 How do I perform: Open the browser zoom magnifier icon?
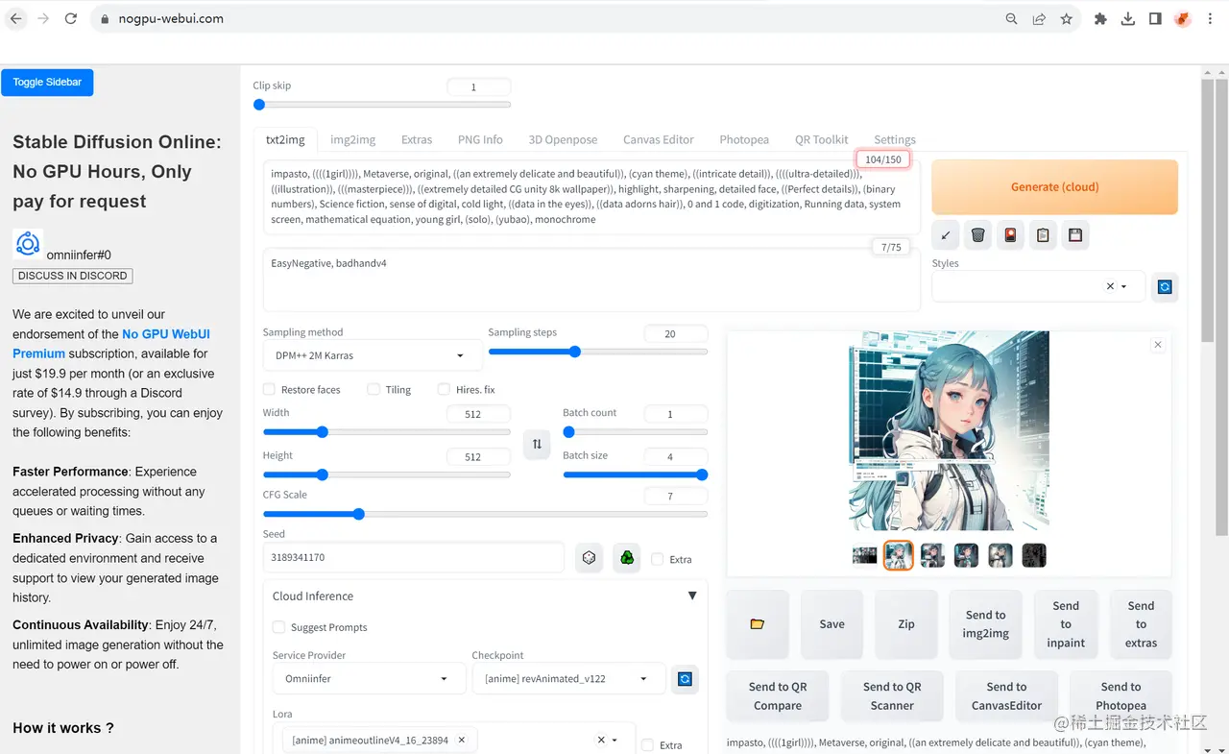1011,18
